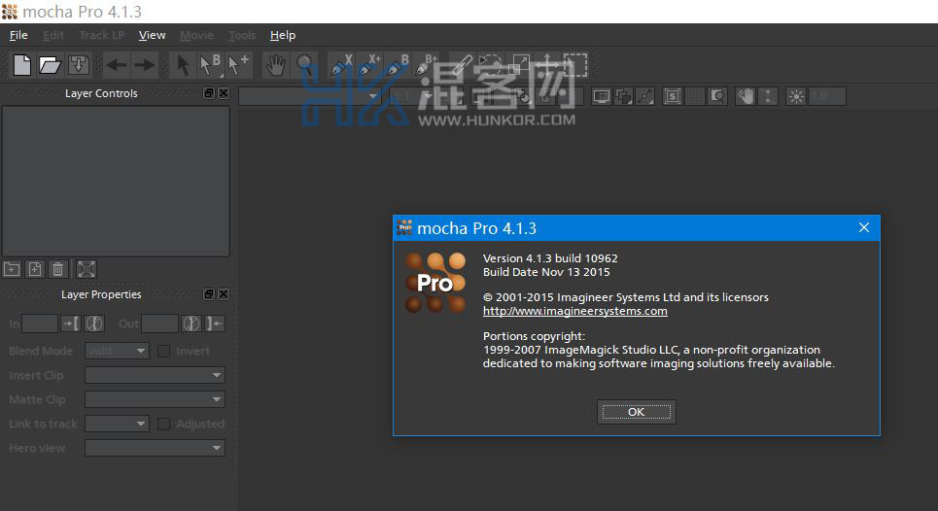Click the In frame input field
938x511 pixels.
[x=40, y=324]
